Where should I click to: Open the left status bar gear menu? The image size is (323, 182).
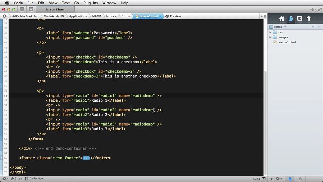5,178
